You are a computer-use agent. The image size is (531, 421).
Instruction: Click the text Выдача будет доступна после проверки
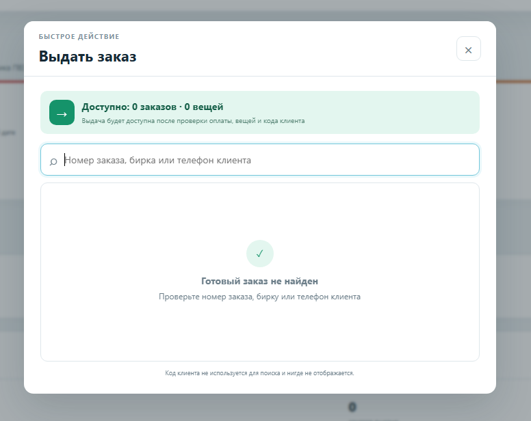pos(193,121)
